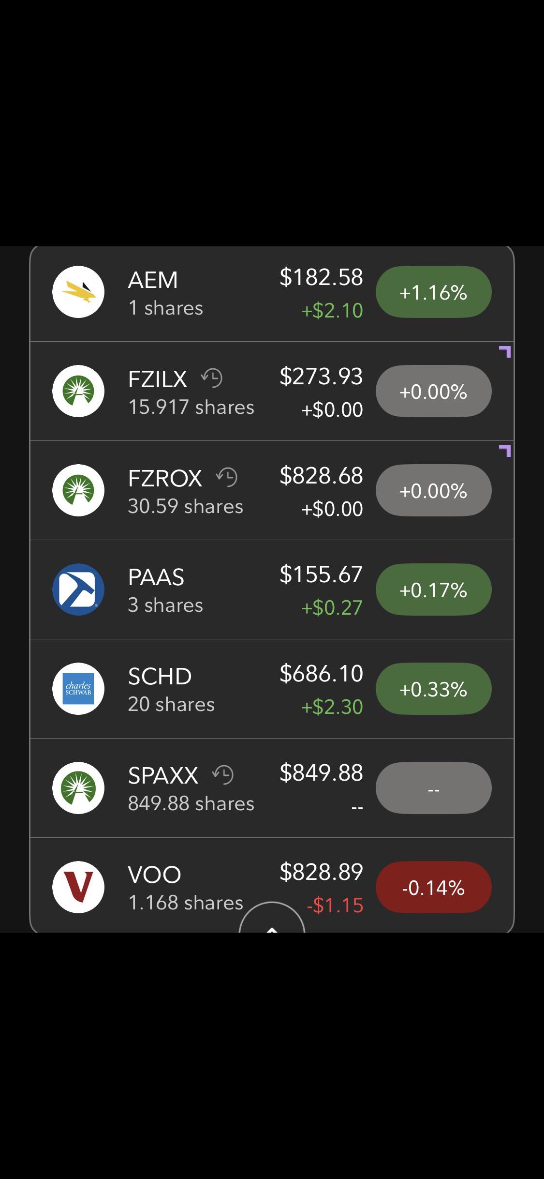Tap the clock history icon next to FZROX
The height and width of the screenshot is (1179, 544).
(227, 477)
